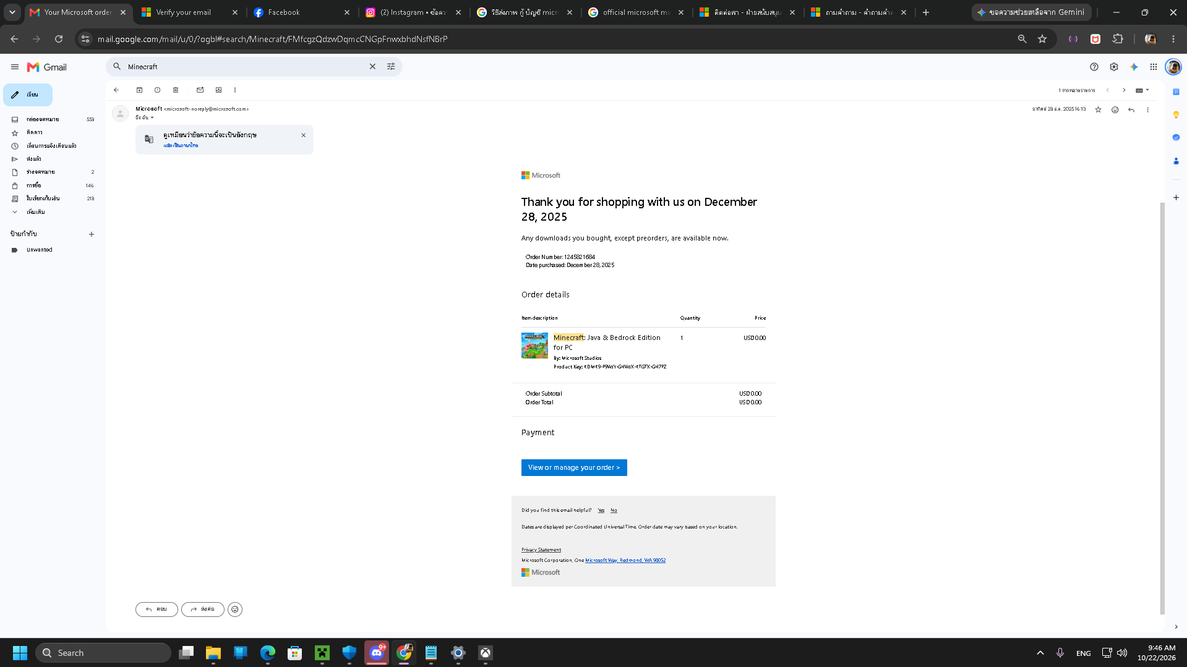Screen dimensions: 1187x667
Task: Click the reply arrow in message header
Action: click(1131, 109)
